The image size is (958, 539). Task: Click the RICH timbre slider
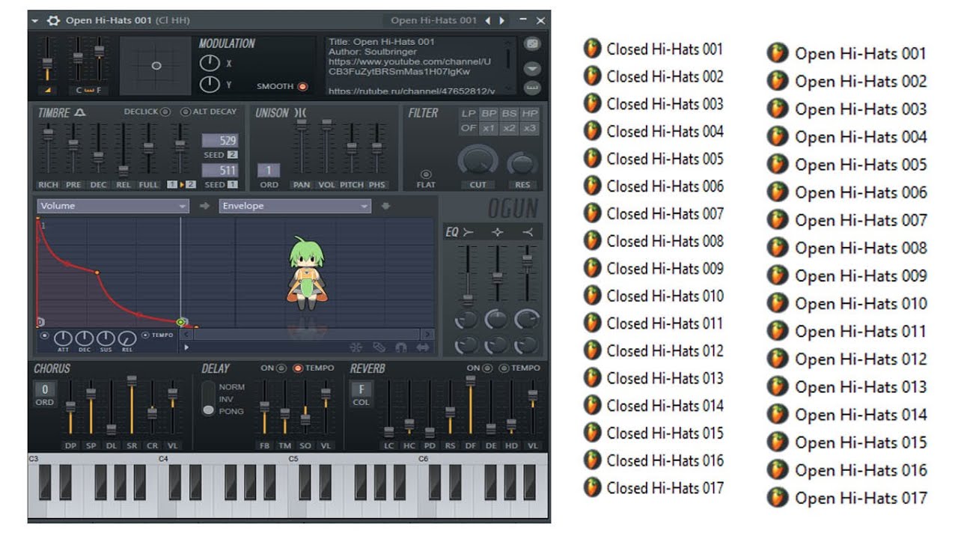[x=49, y=150]
